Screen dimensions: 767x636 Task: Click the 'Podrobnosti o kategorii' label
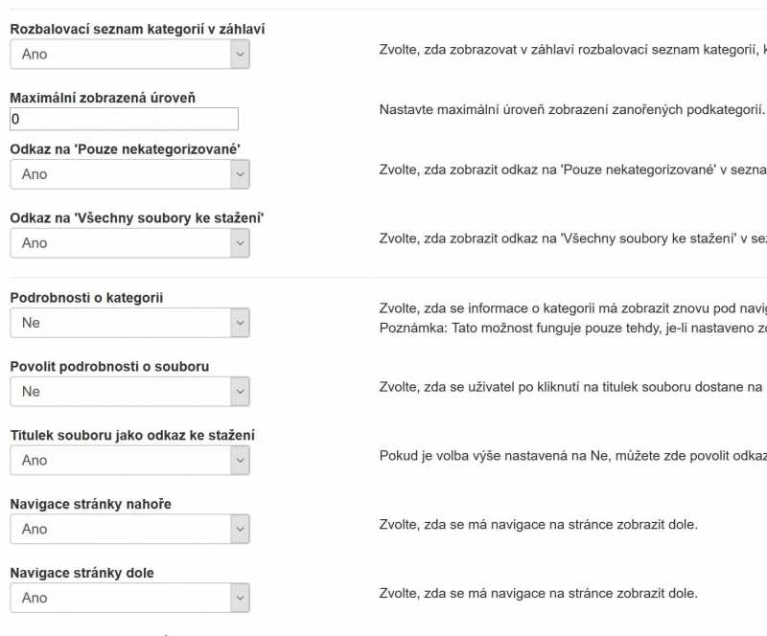(x=86, y=298)
